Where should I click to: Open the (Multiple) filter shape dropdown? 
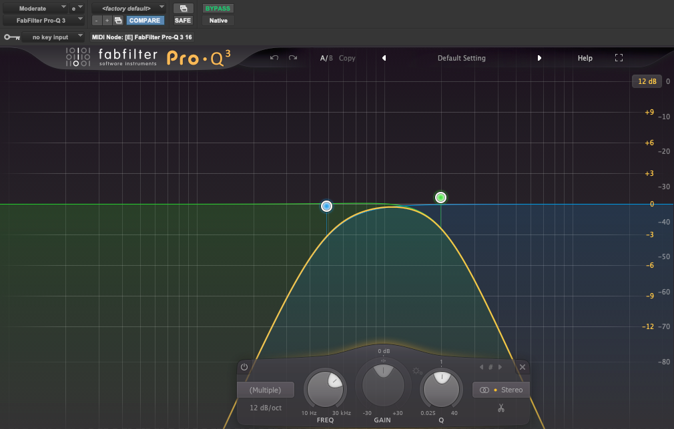(265, 390)
